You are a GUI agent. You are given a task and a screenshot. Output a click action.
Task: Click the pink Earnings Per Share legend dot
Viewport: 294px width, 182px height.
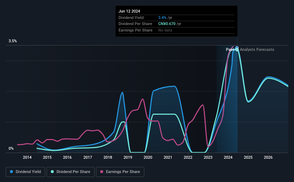tap(102, 172)
